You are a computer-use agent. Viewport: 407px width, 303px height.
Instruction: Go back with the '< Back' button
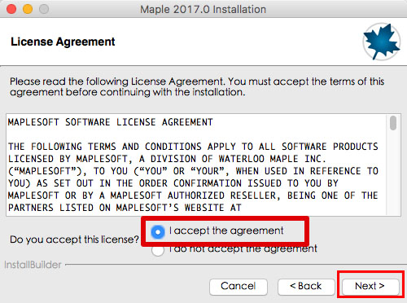click(x=306, y=286)
